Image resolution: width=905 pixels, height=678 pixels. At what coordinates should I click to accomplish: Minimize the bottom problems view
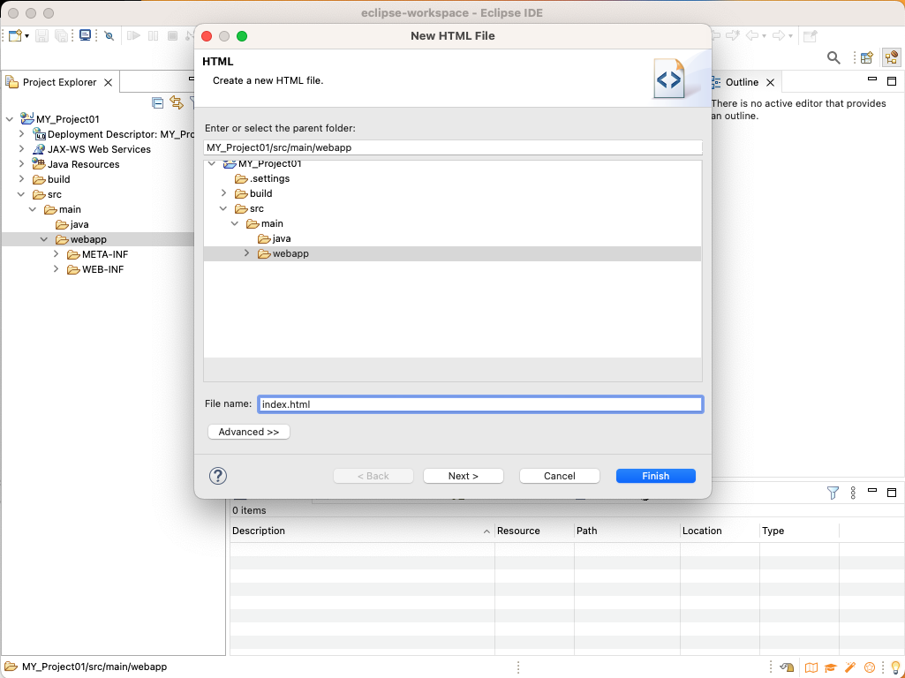tap(872, 491)
